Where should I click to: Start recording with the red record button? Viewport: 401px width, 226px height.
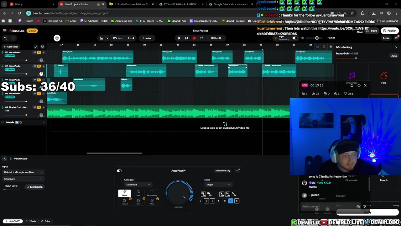(194, 38)
